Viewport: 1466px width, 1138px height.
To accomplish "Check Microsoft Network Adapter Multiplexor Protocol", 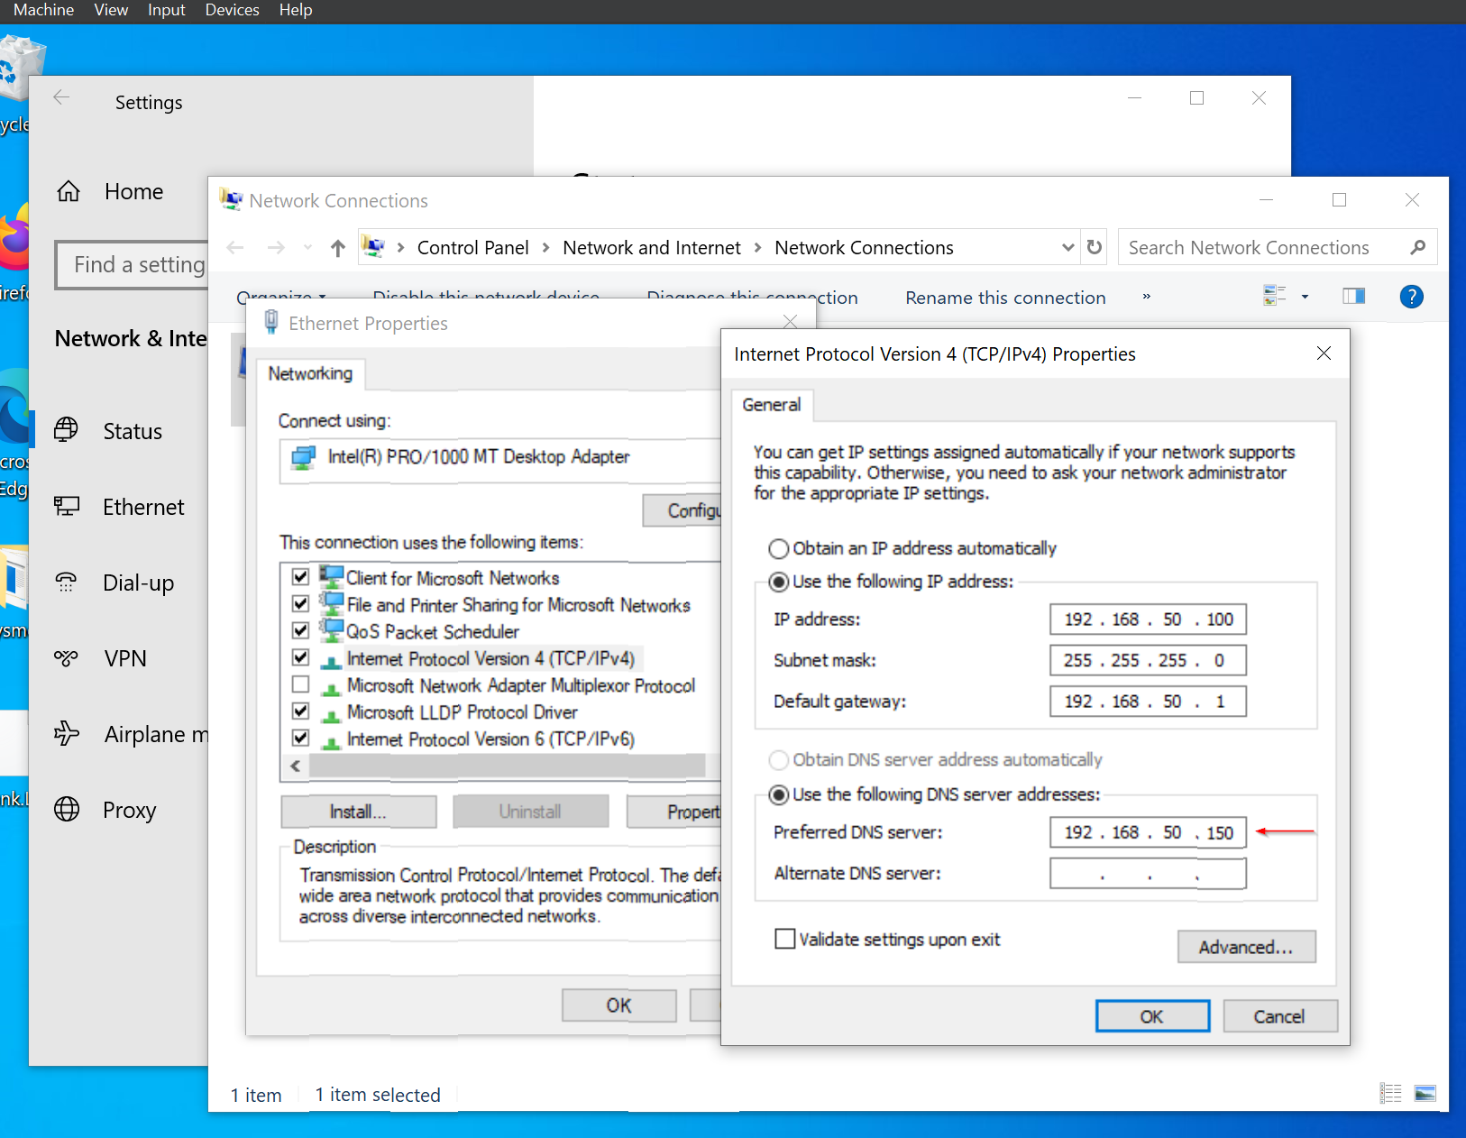I will (x=301, y=684).
